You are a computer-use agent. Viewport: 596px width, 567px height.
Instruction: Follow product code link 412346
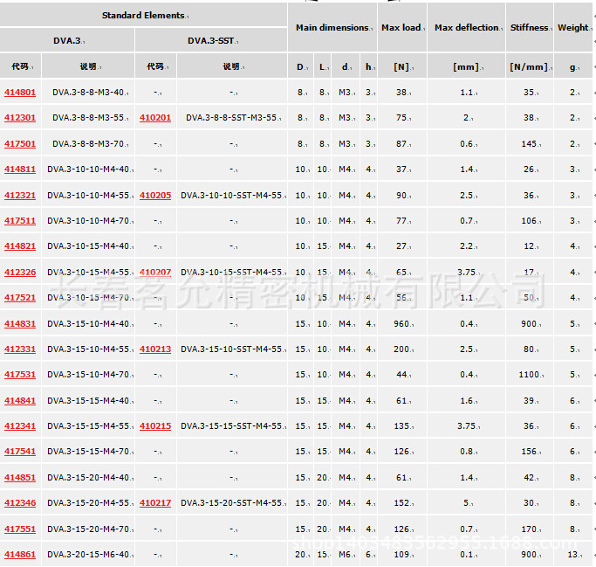(x=20, y=503)
